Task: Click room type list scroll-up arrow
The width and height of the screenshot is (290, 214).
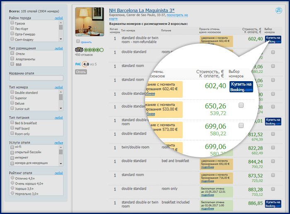Action: click(60, 92)
